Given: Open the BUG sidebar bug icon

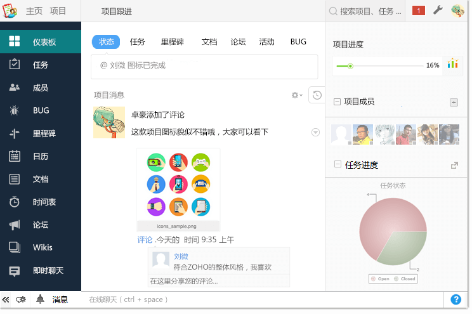Looking at the screenshot, I should pyautogui.click(x=15, y=110).
